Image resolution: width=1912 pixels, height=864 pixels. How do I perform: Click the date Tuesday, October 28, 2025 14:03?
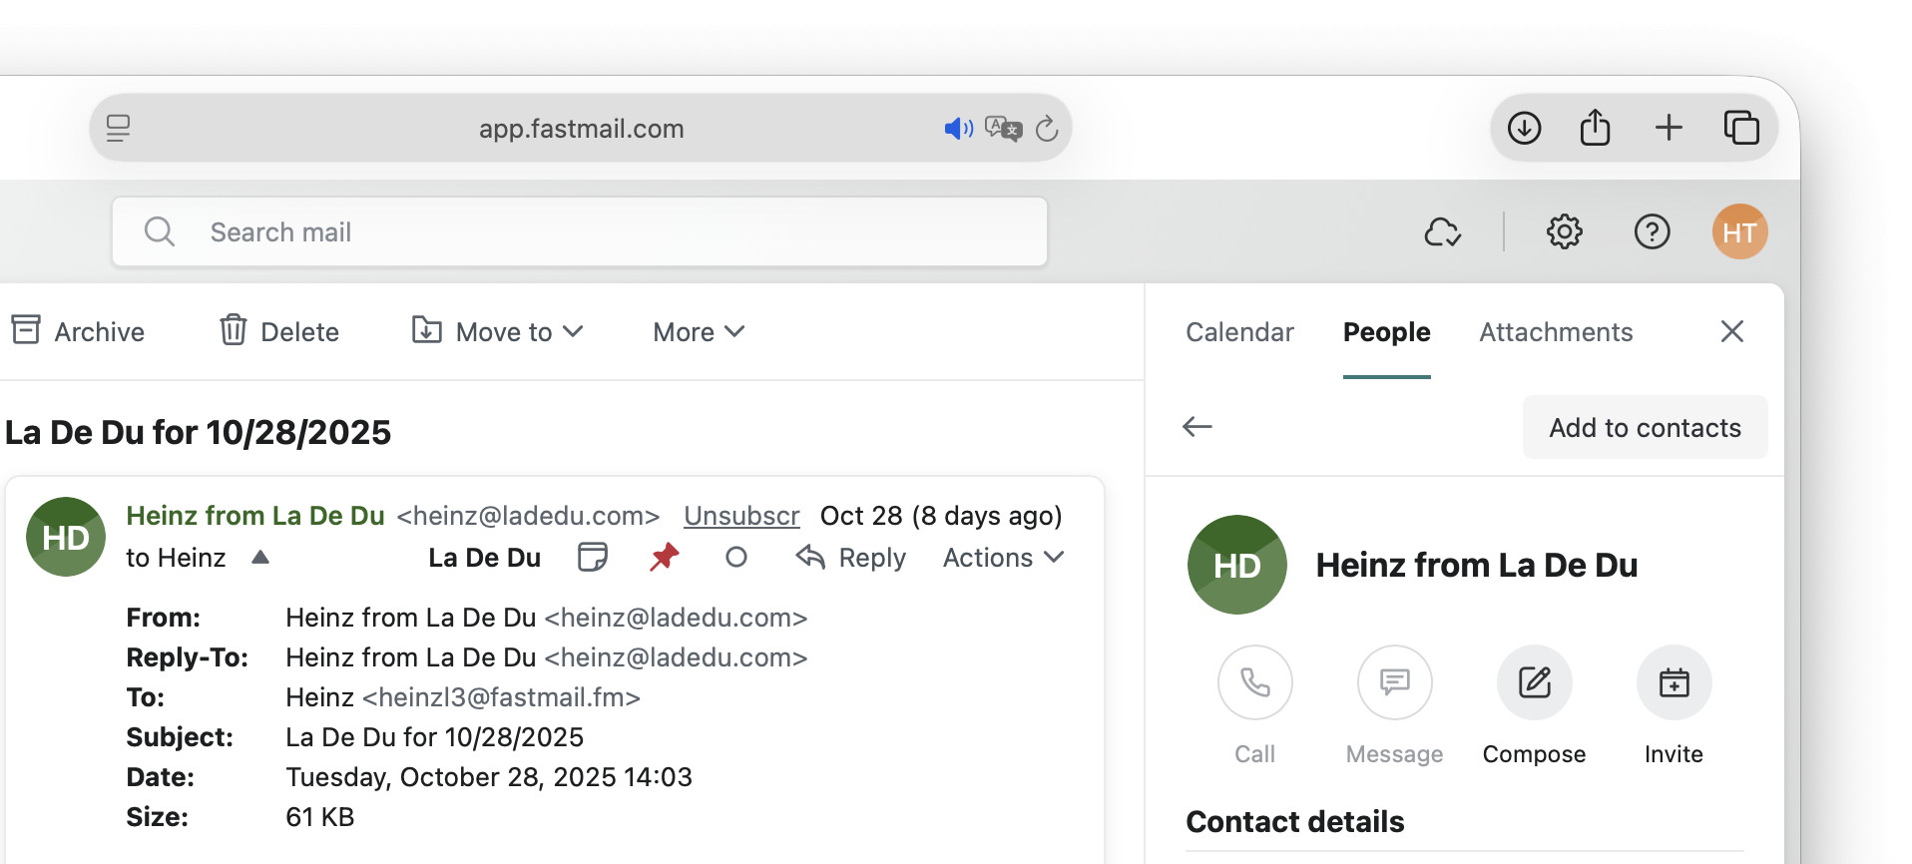tap(489, 776)
